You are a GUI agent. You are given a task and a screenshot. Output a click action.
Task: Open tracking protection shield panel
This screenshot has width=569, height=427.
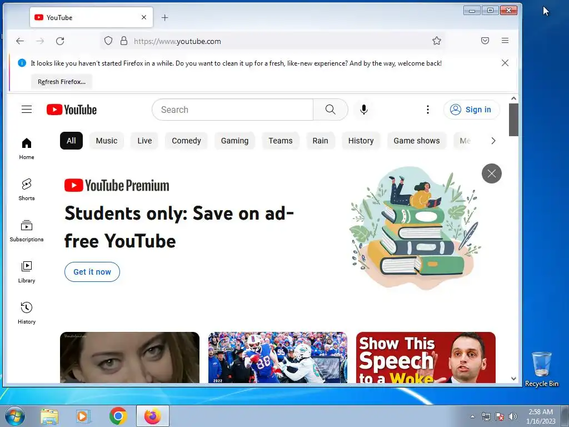coord(108,41)
